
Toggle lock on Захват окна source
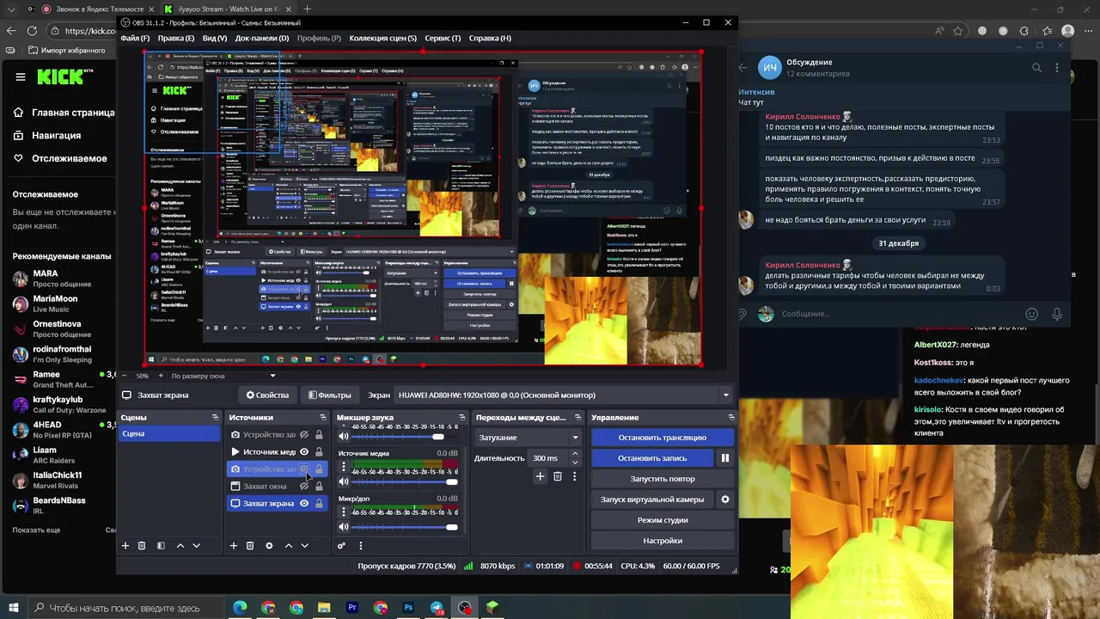(x=319, y=487)
